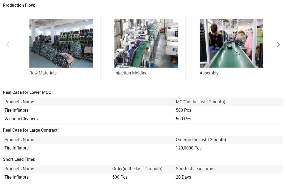The height and width of the screenshot is (184, 286).
Task: Click Tire Inflators in Short Lead Time table
Action: 17,177
